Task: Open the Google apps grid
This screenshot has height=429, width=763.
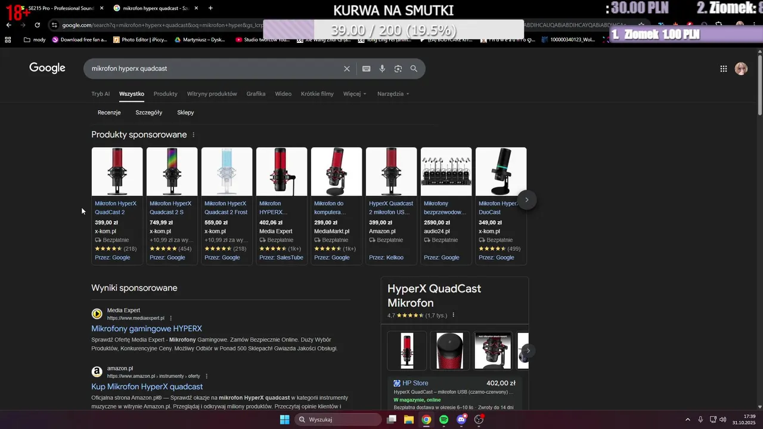Action: [x=724, y=69]
